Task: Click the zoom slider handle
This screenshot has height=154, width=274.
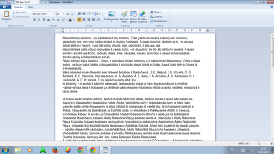Action: (x=259, y=143)
